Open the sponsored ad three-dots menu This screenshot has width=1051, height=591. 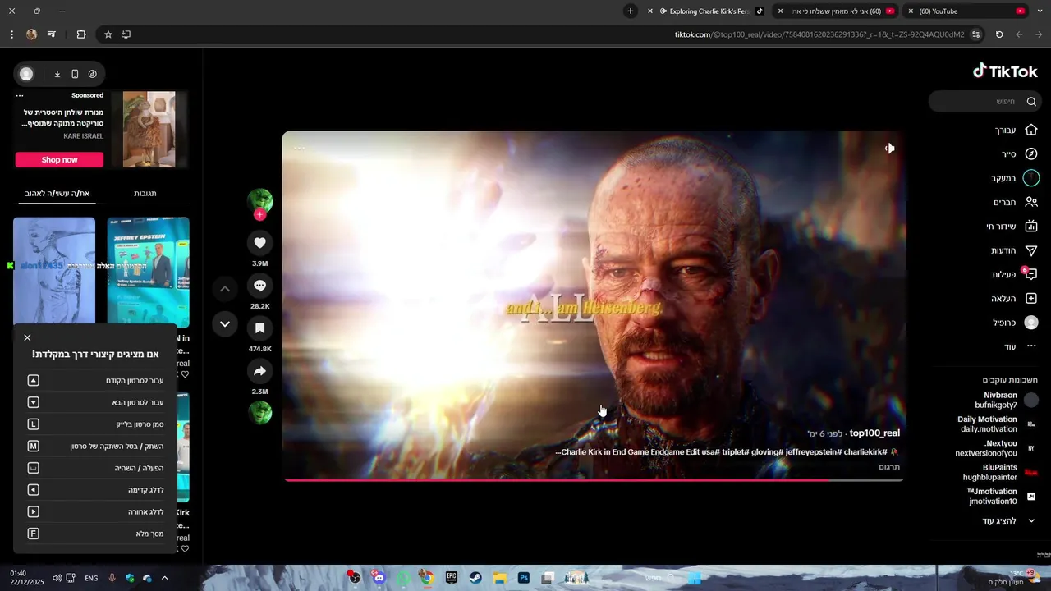click(x=20, y=95)
